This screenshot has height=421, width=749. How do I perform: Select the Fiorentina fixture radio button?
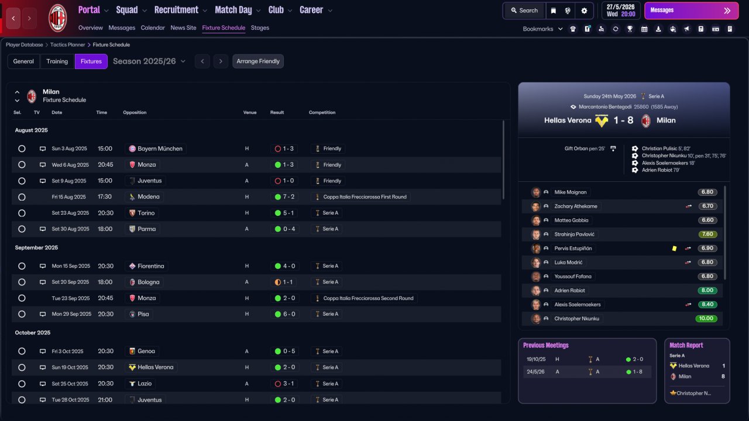click(22, 266)
